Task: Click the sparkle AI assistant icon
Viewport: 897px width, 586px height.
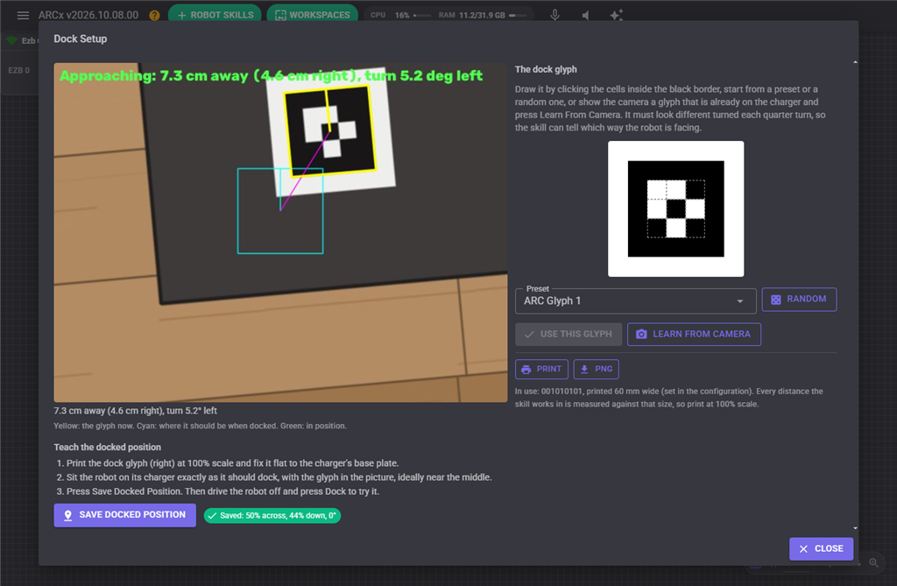Action: pyautogui.click(x=616, y=16)
